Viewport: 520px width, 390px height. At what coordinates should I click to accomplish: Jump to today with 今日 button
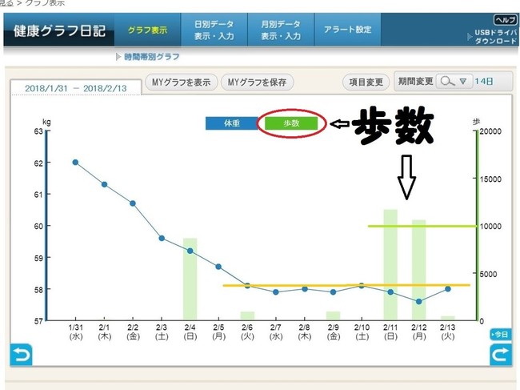(x=500, y=335)
